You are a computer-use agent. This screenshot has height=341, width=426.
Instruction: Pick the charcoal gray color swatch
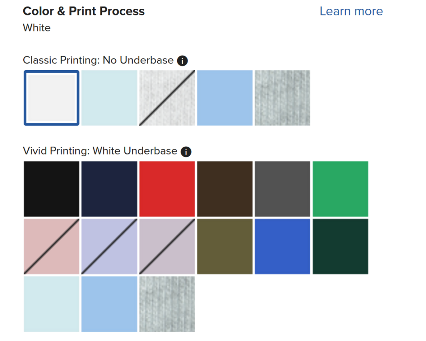[282, 189]
